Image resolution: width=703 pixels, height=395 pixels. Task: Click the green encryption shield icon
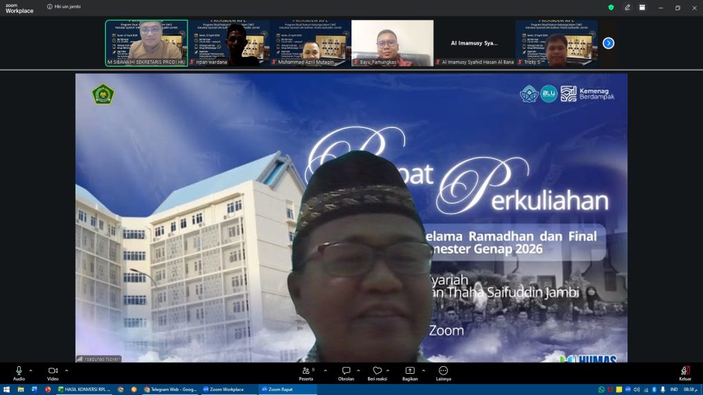click(x=611, y=8)
